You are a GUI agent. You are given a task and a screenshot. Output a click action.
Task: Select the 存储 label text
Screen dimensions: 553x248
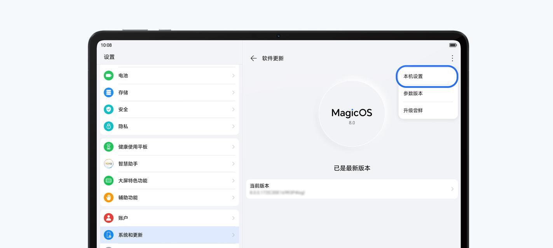coord(123,92)
